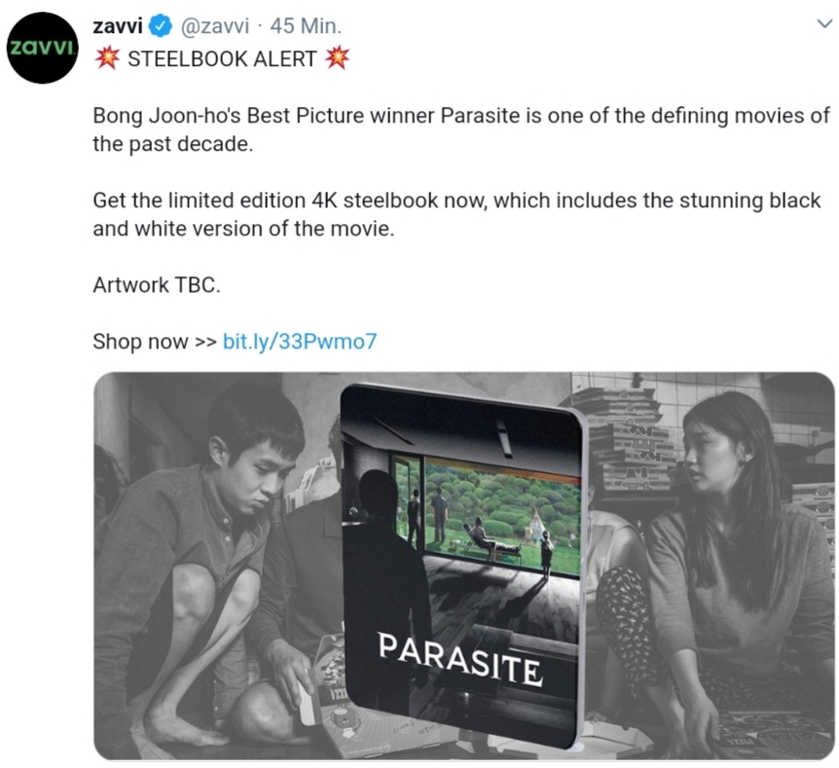Open the 45 Min. timestamp
Viewport: 839px width, 768px height.
coord(306,25)
